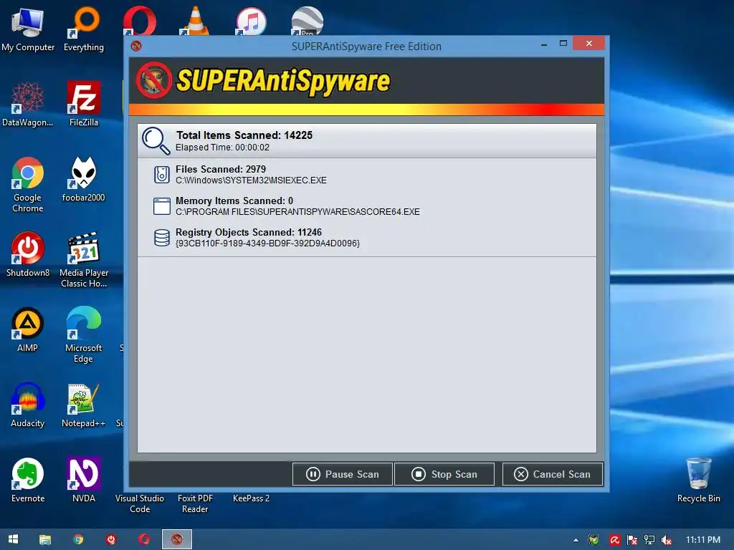Select the Microsoft Edge desktop icon

point(84,335)
